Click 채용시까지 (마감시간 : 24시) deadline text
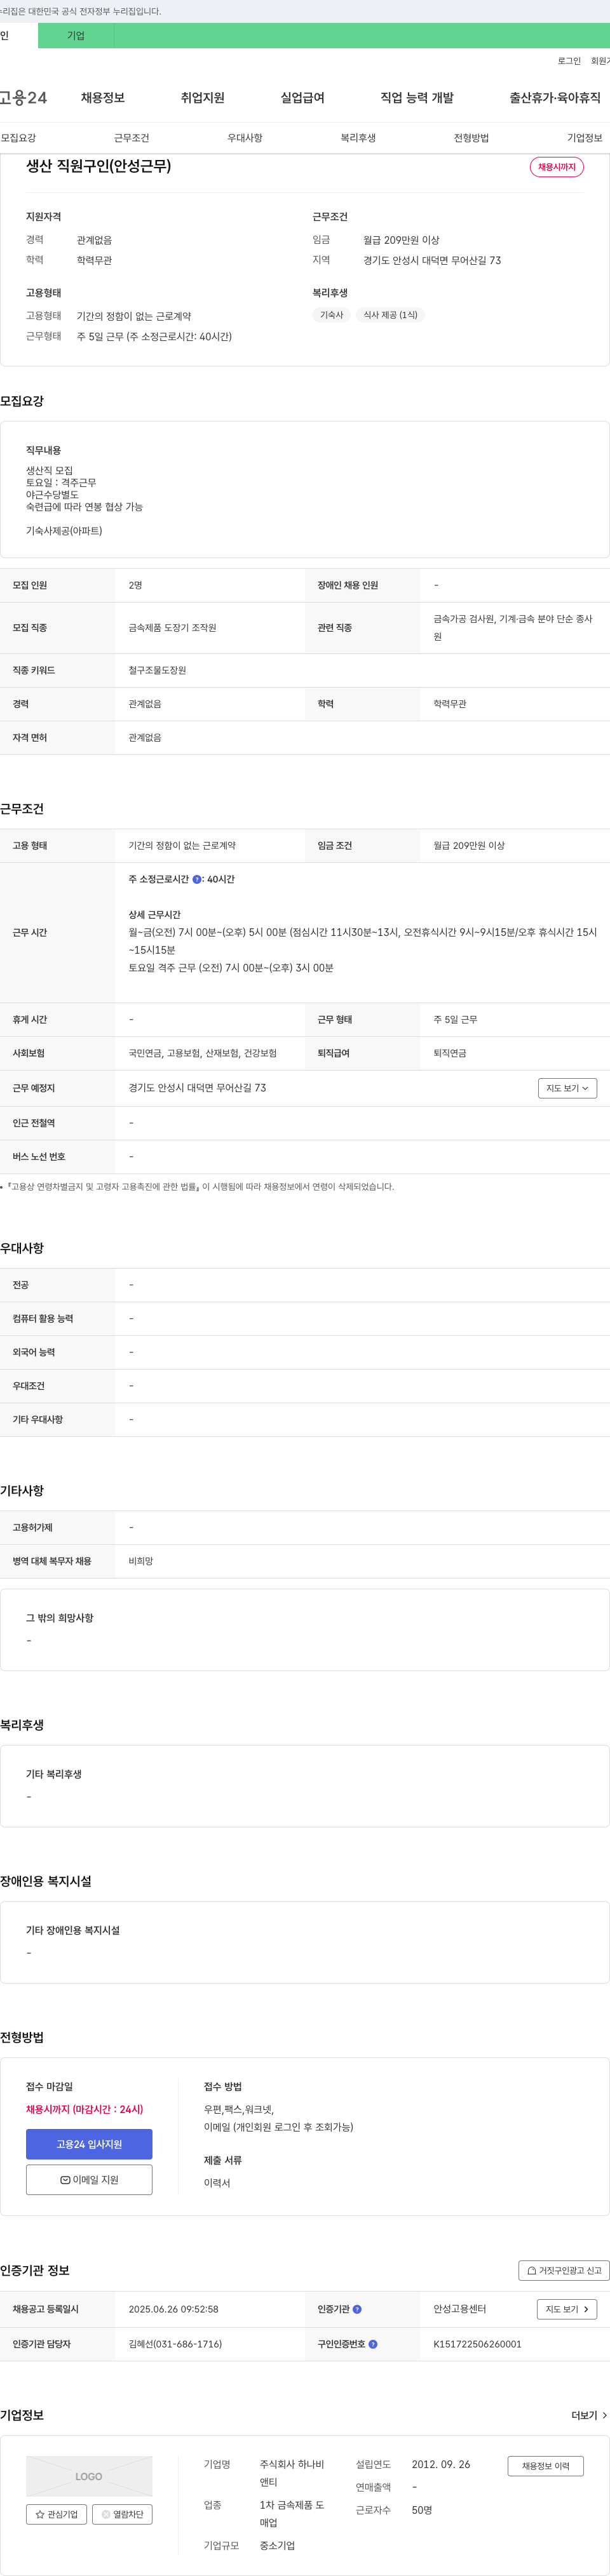Screen dimensions: 610x2576 [84, 2109]
